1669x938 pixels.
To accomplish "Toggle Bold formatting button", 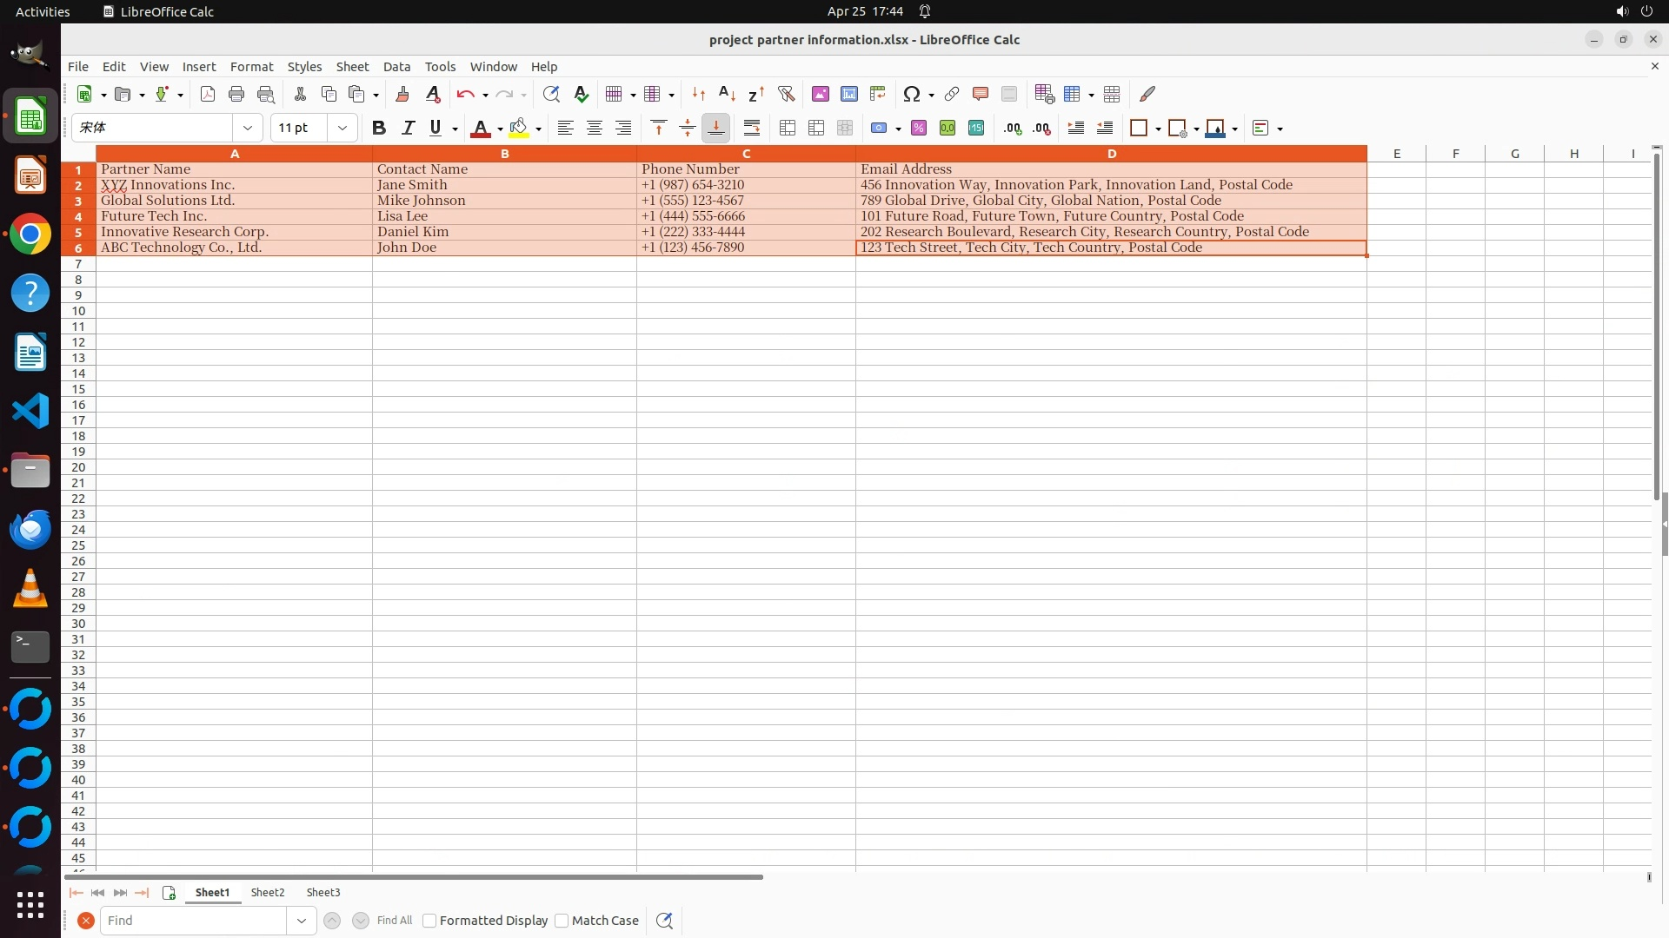I will [378, 129].
